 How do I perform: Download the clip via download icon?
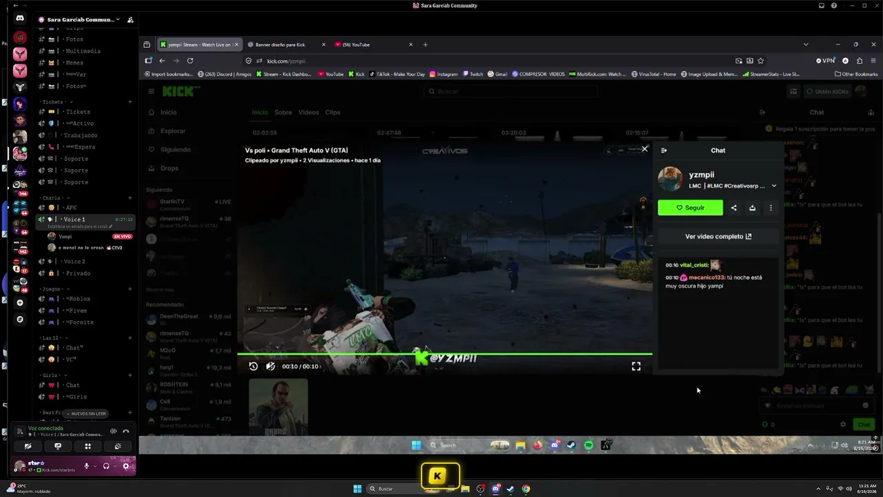coord(753,208)
